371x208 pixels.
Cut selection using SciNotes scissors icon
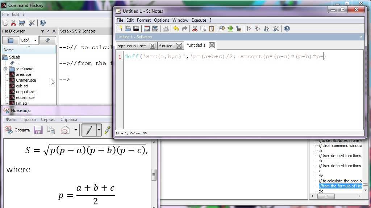click(x=195, y=29)
